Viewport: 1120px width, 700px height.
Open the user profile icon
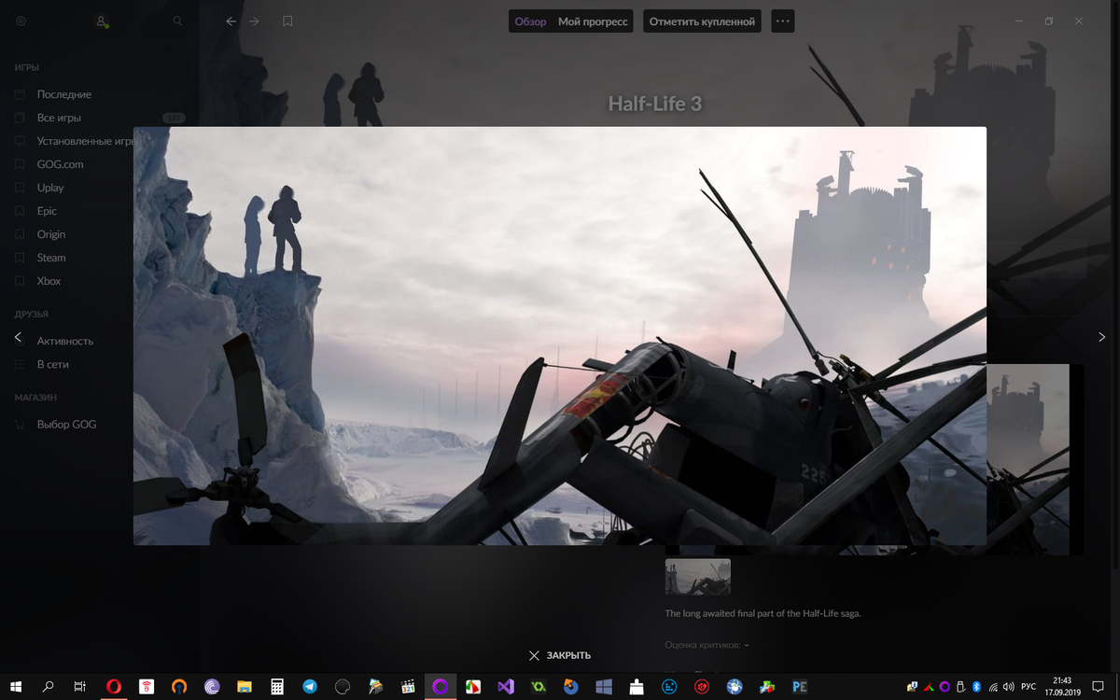[102, 21]
